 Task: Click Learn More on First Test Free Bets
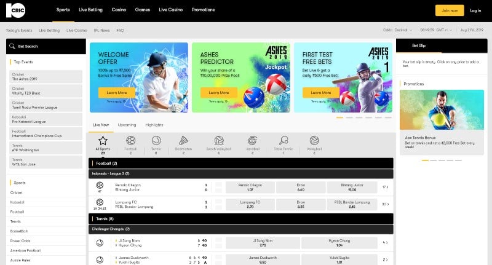[x=320, y=93]
